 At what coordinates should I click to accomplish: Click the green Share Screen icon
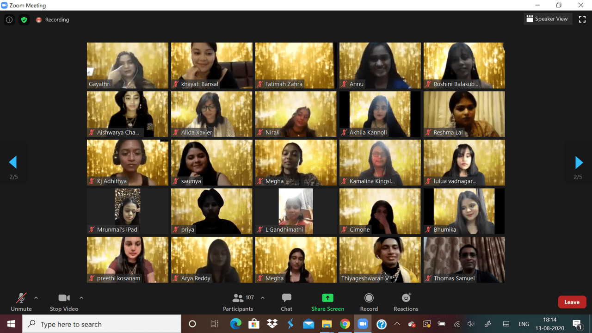click(x=327, y=298)
